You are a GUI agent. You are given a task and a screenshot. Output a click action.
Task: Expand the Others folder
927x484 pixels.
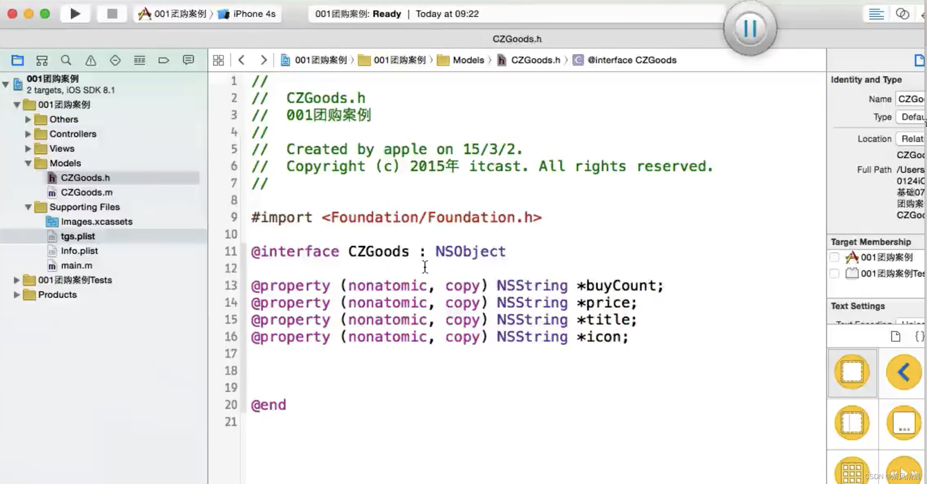coord(28,120)
